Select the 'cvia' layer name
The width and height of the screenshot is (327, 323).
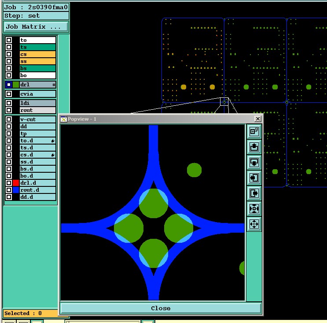tap(38, 94)
